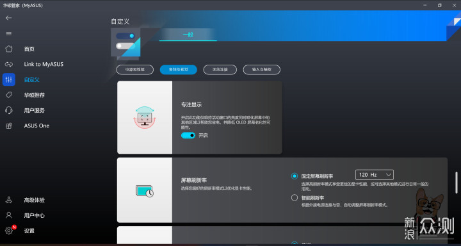Screen dimensions: 461x246
Task: Open 华硕推荐 tag icon in sidebar
Action: [x=9, y=95]
